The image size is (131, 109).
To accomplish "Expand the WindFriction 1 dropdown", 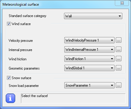I will 89,59.
